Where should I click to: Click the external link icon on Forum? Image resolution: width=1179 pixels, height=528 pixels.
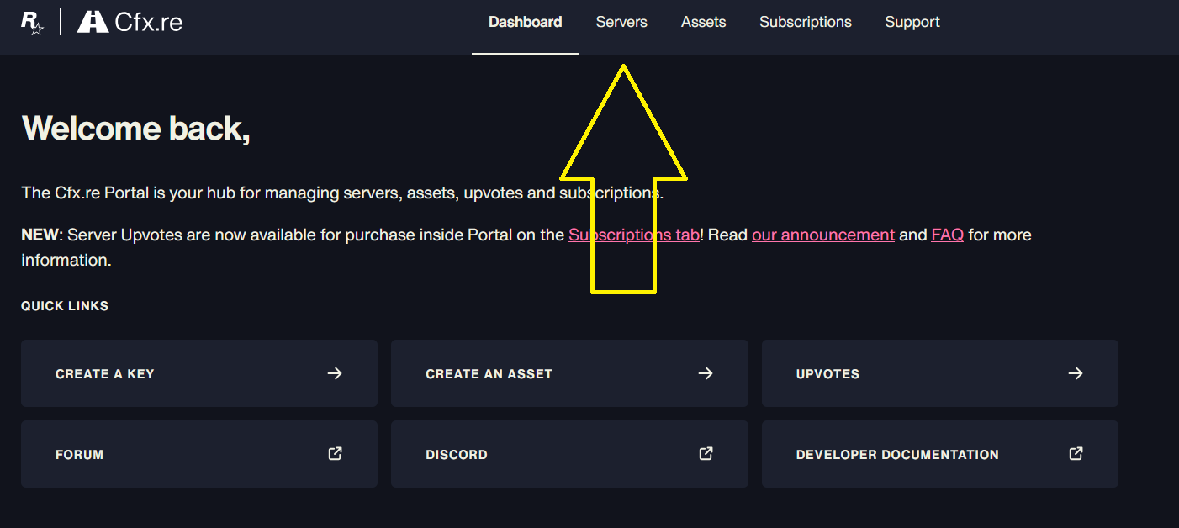[x=335, y=454]
